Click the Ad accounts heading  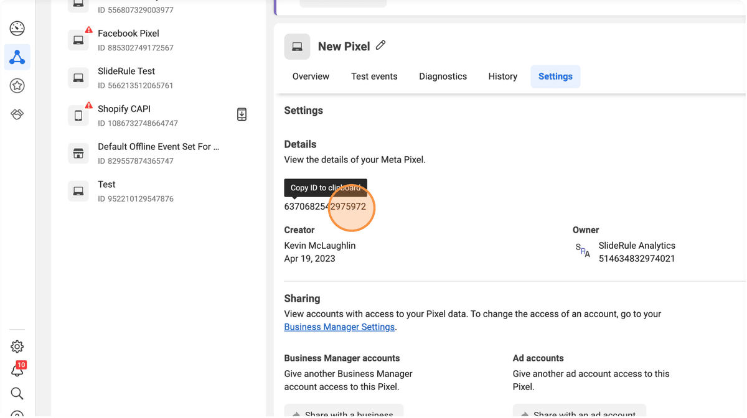click(x=538, y=358)
